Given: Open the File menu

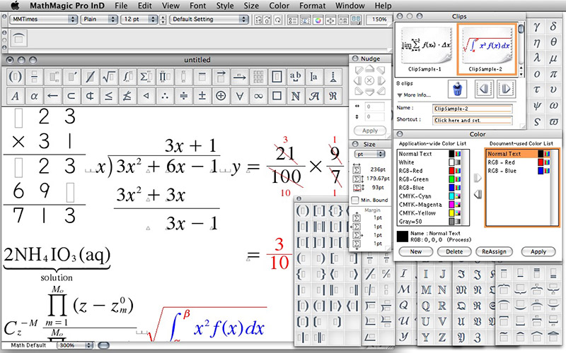Looking at the screenshot, I should point(121,6).
